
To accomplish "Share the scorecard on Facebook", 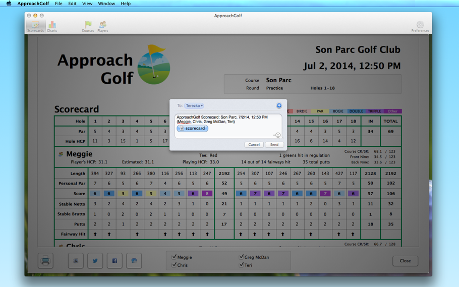I will [x=114, y=261].
